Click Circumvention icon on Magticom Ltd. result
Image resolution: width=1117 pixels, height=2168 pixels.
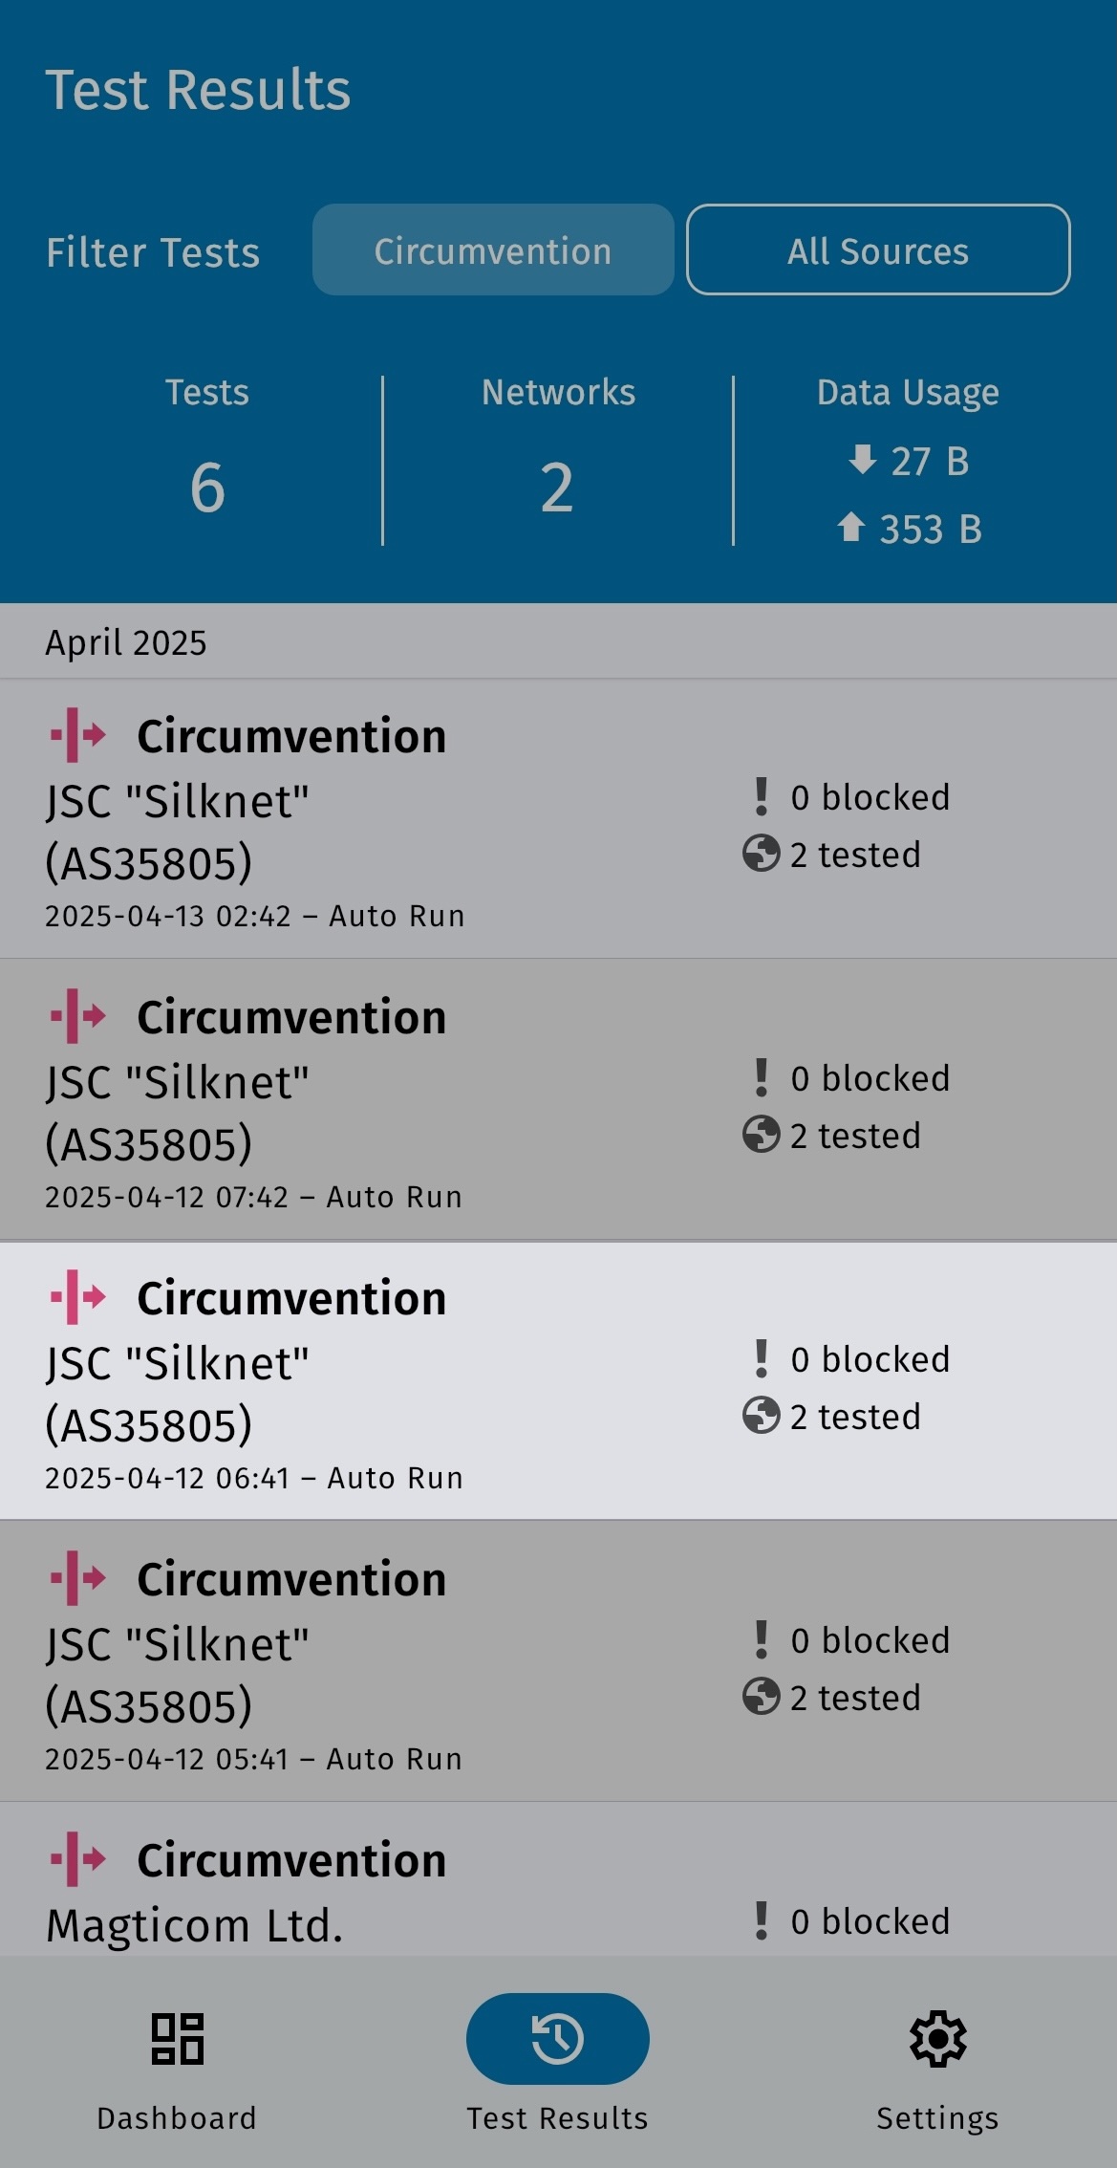click(78, 1859)
